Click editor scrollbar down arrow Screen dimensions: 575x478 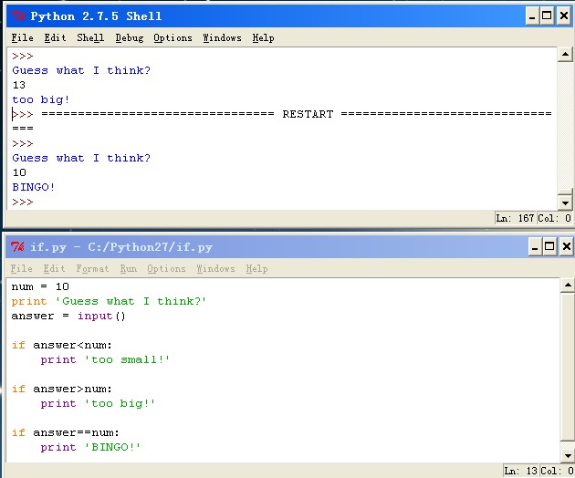tap(568, 455)
